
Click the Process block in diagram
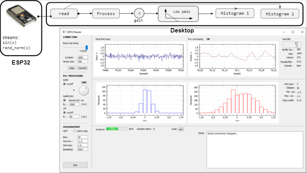(x=106, y=14)
